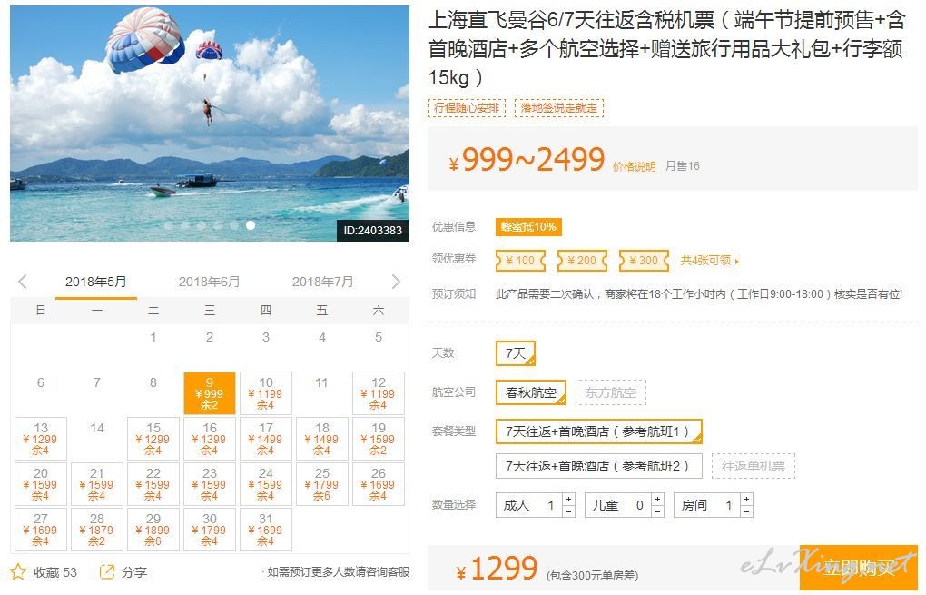926x595 pixels.
Task: Click the share icon next to 分享
Action: pos(107,571)
